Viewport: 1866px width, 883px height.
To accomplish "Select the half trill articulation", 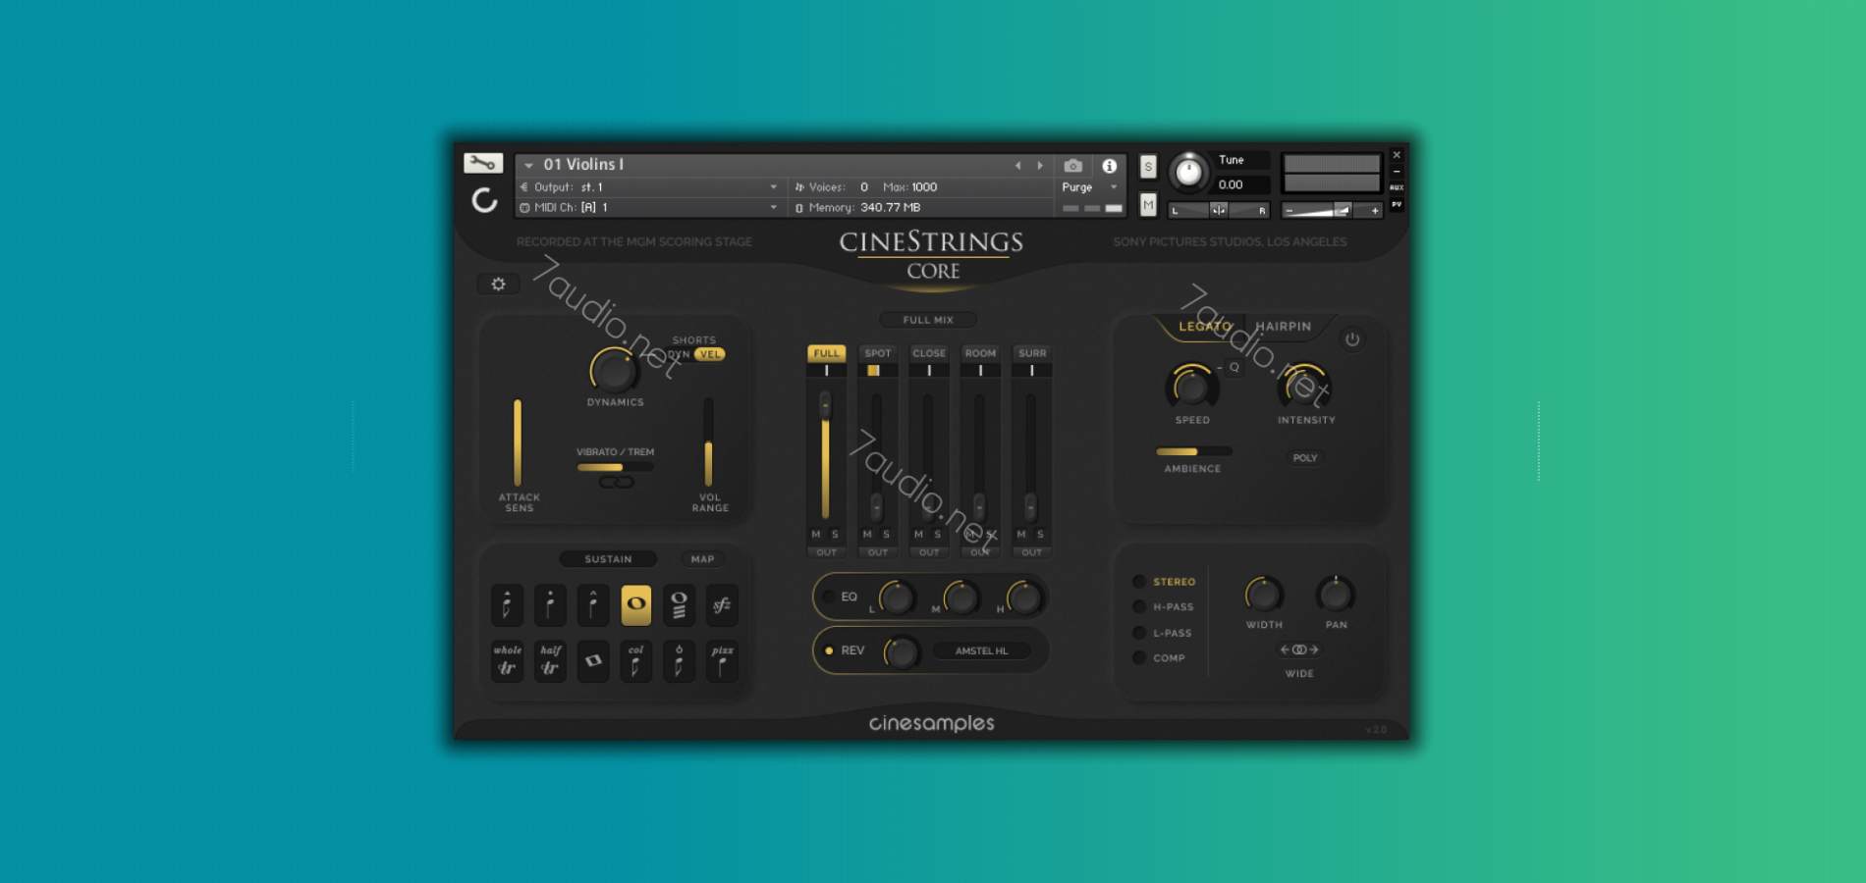I will [x=550, y=660].
